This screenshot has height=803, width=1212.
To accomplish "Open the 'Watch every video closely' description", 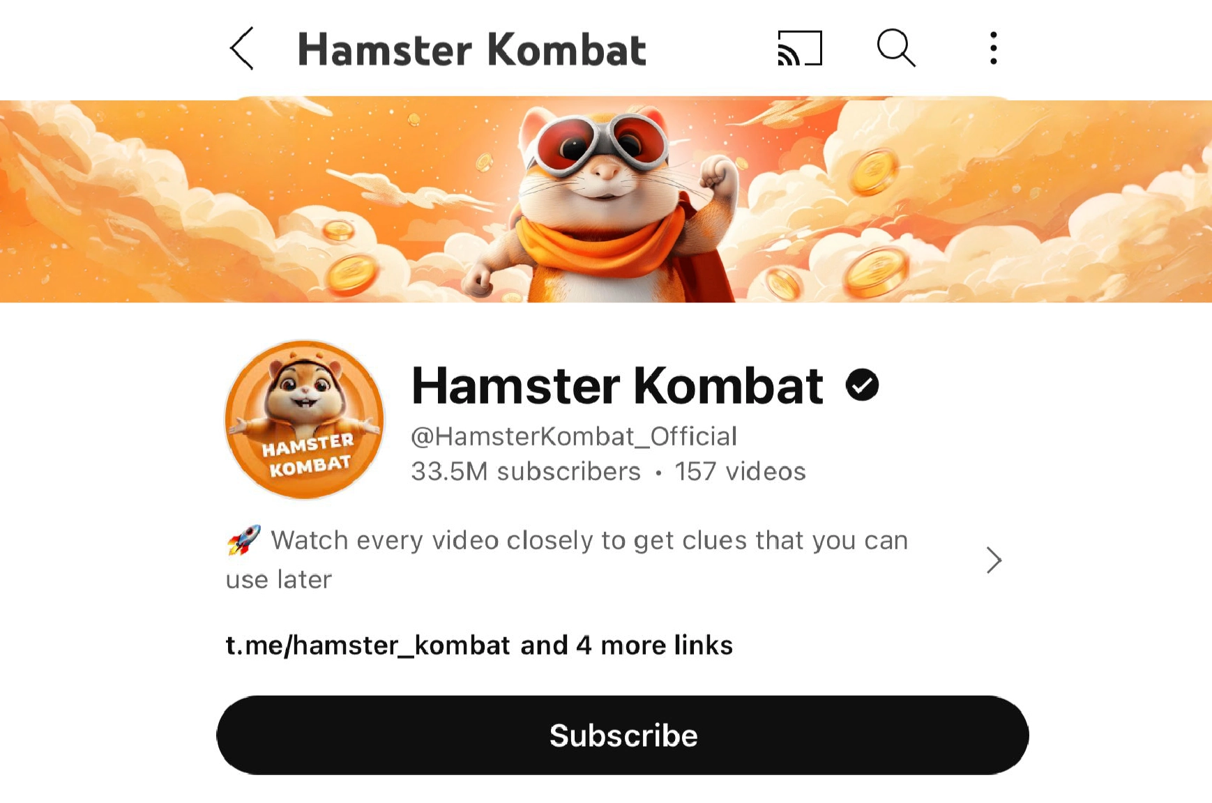I will [567, 560].
